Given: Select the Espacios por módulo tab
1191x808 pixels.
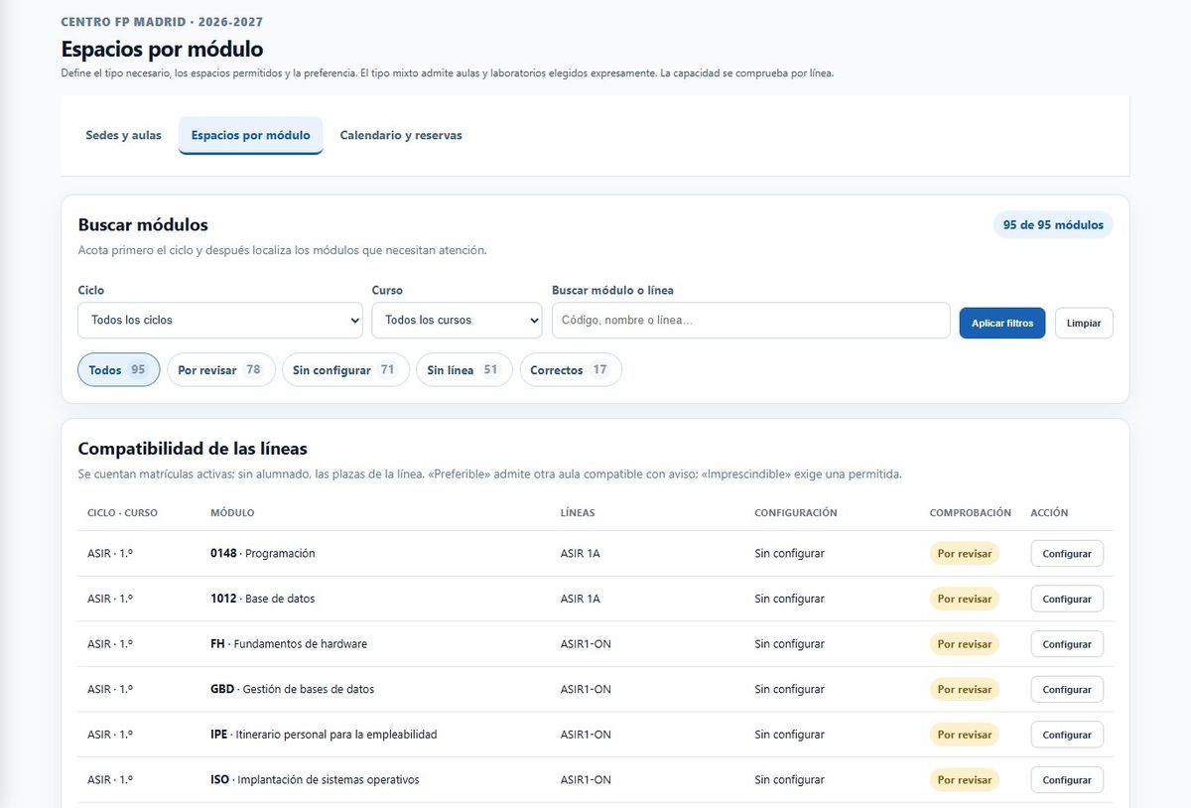Looking at the screenshot, I should pos(251,135).
